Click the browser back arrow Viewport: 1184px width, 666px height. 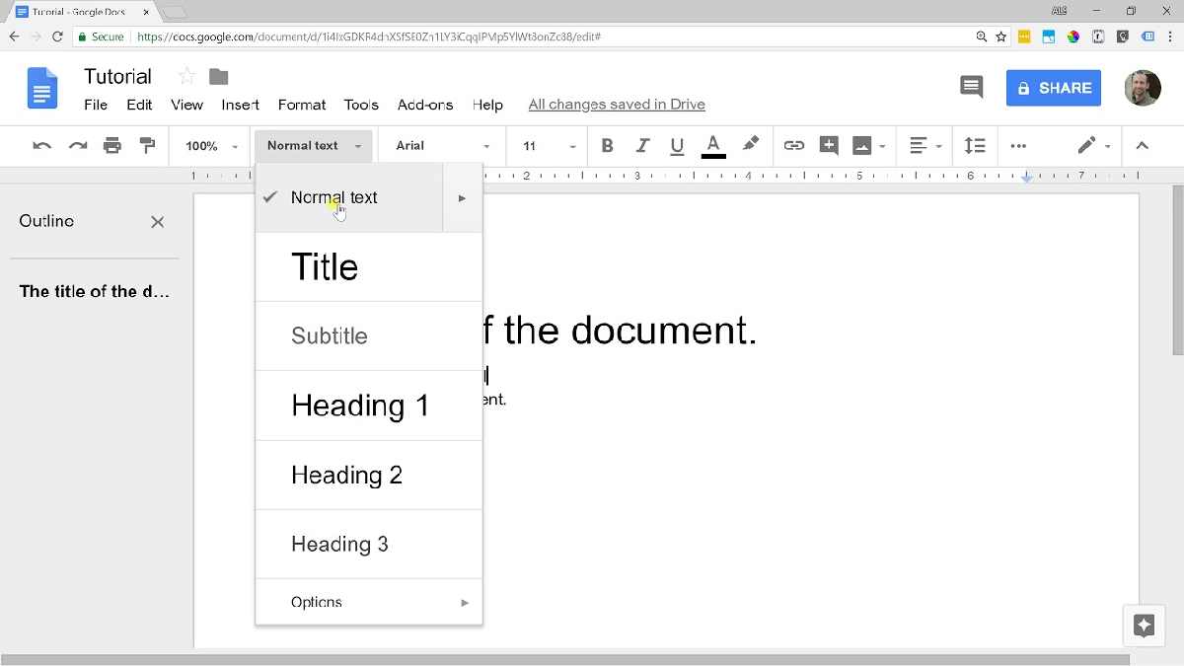pyautogui.click(x=14, y=37)
